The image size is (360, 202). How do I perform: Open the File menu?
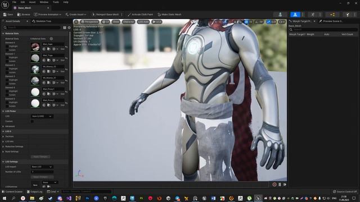coord(14,2)
